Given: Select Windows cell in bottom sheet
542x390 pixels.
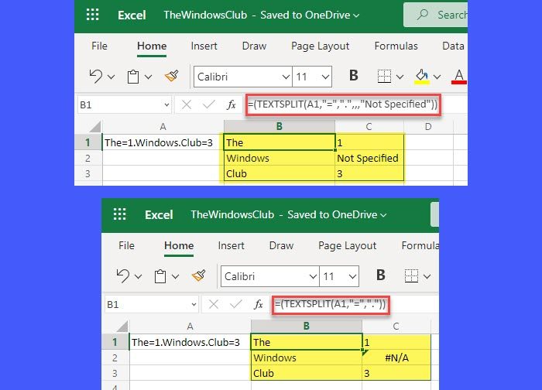Looking at the screenshot, I should pyautogui.click(x=307, y=357).
